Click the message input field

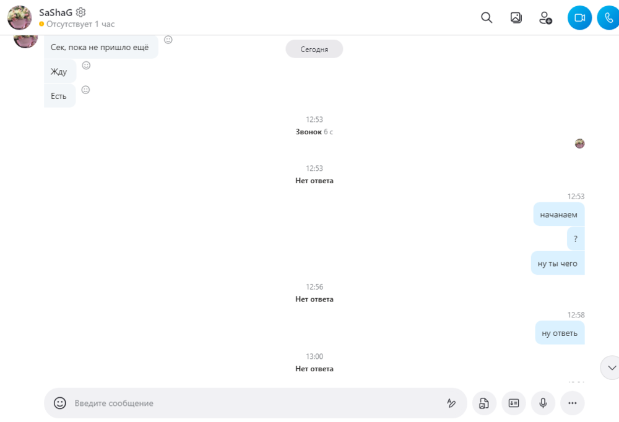tap(254, 403)
